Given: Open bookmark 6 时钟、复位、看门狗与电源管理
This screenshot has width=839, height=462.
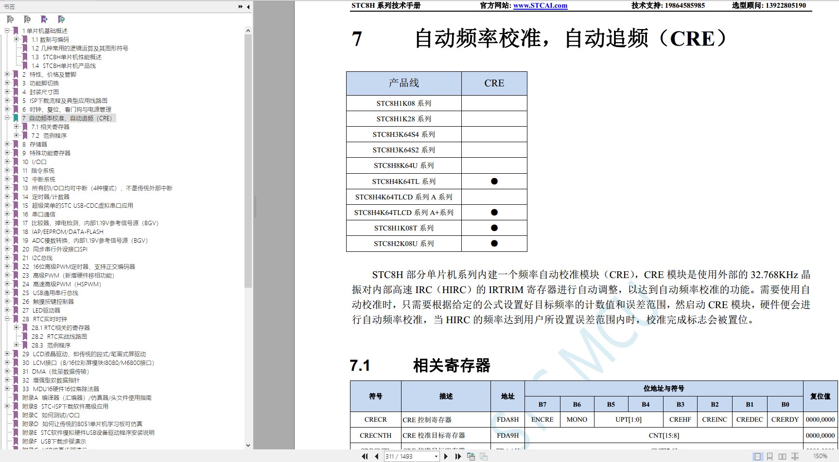Looking at the screenshot, I should (67, 109).
